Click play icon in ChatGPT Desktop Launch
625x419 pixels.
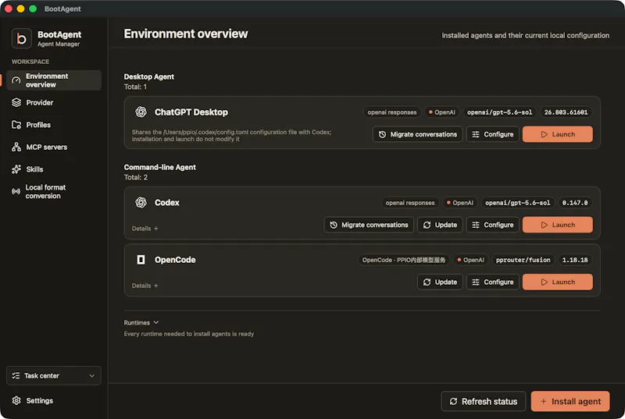pyautogui.click(x=545, y=134)
